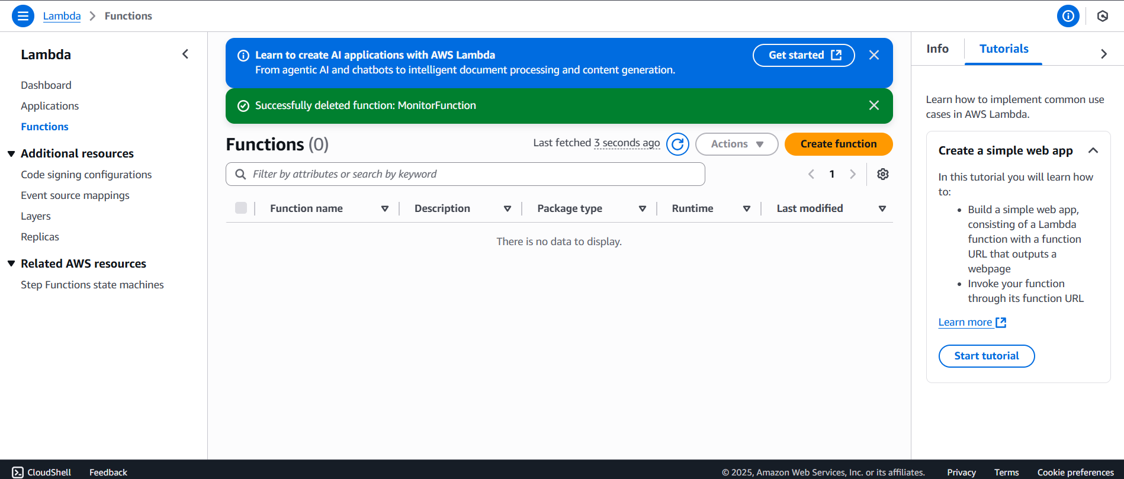Open CloudShell from the footer
The width and height of the screenshot is (1124, 479).
tap(41, 472)
